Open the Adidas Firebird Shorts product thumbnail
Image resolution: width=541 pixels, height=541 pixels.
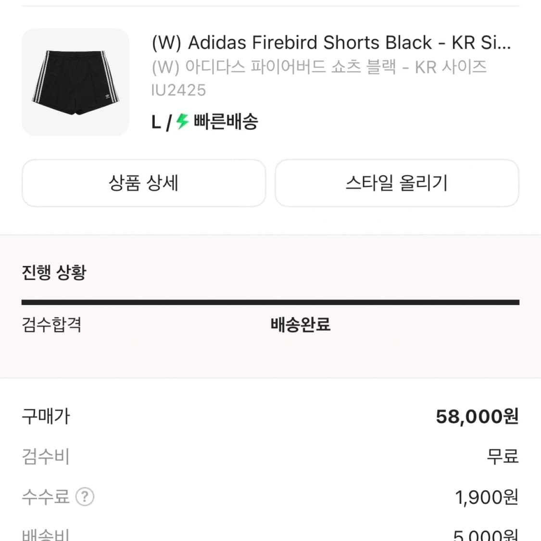pyautogui.click(x=75, y=82)
